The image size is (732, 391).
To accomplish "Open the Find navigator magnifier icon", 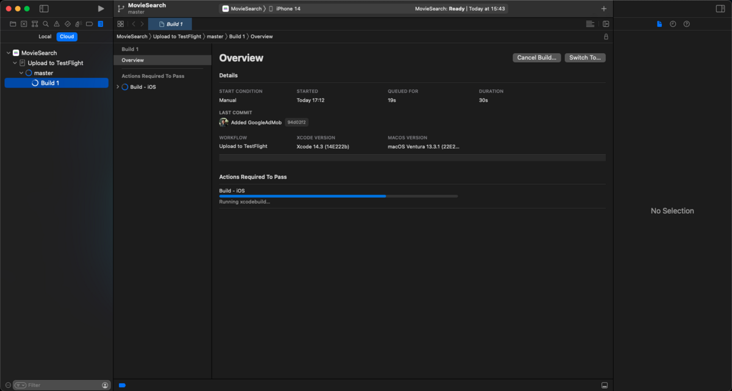I will tap(46, 24).
